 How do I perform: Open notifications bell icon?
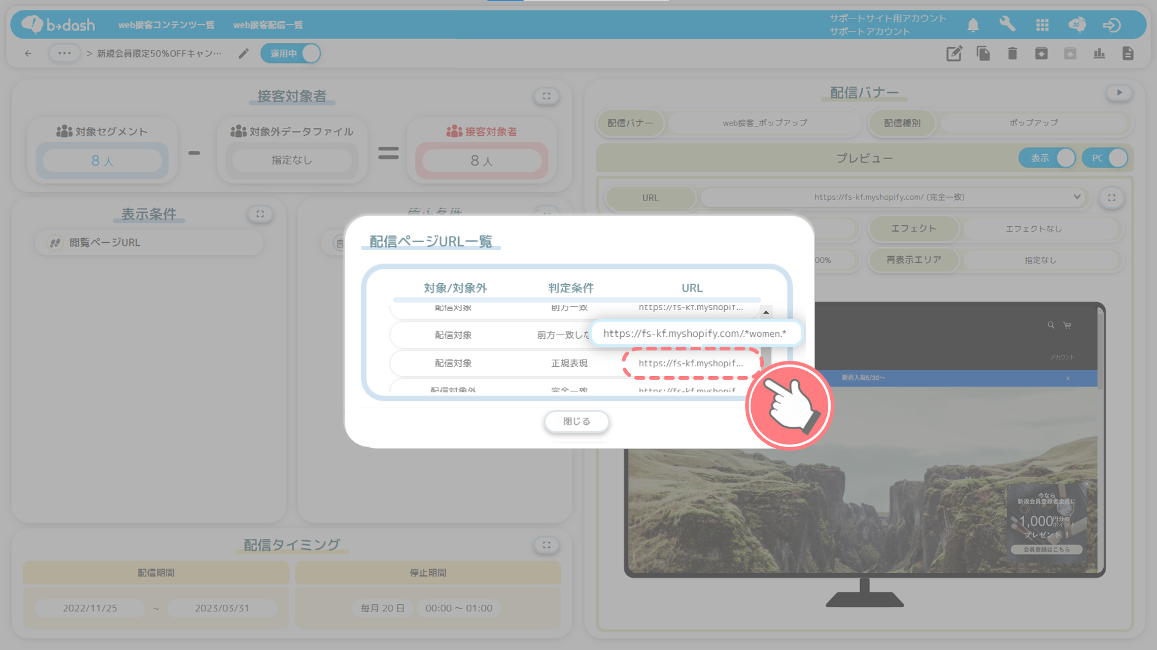click(x=973, y=24)
